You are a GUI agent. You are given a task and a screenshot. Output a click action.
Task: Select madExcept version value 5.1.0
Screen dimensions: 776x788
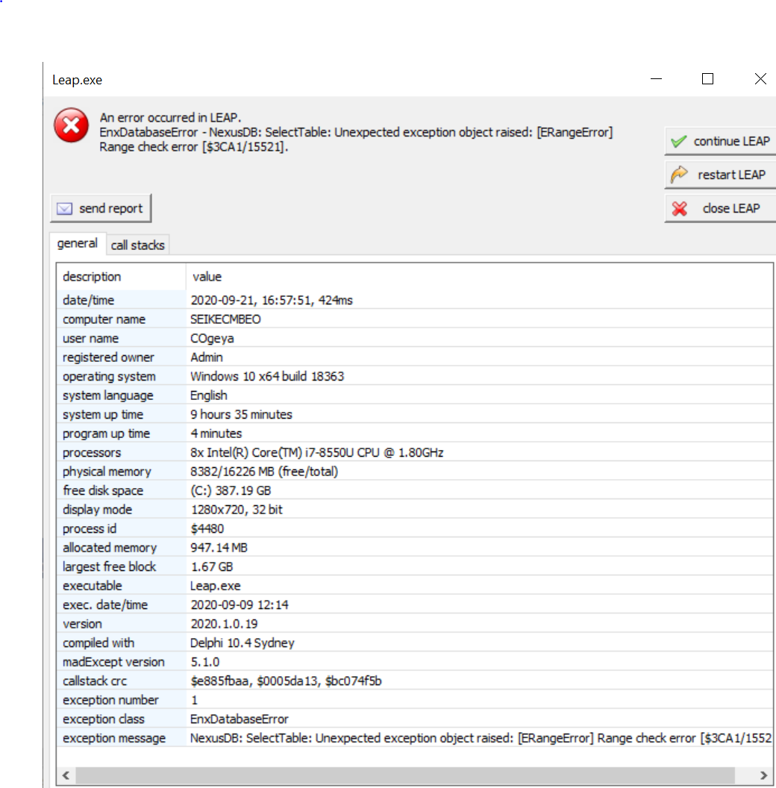point(204,663)
